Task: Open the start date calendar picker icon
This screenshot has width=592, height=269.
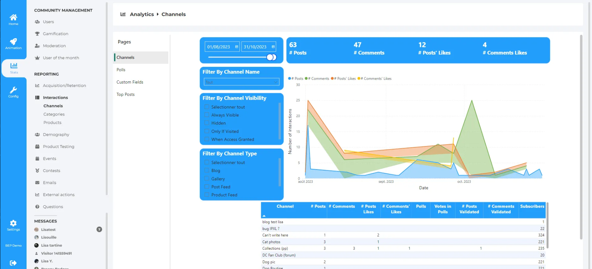Action: point(237,47)
